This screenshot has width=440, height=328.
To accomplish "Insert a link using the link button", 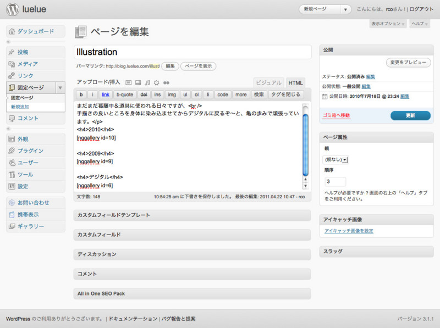I will click(106, 94).
